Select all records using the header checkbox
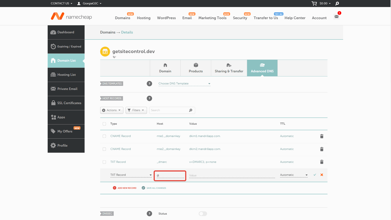This screenshot has height=220, width=391. coord(104,123)
